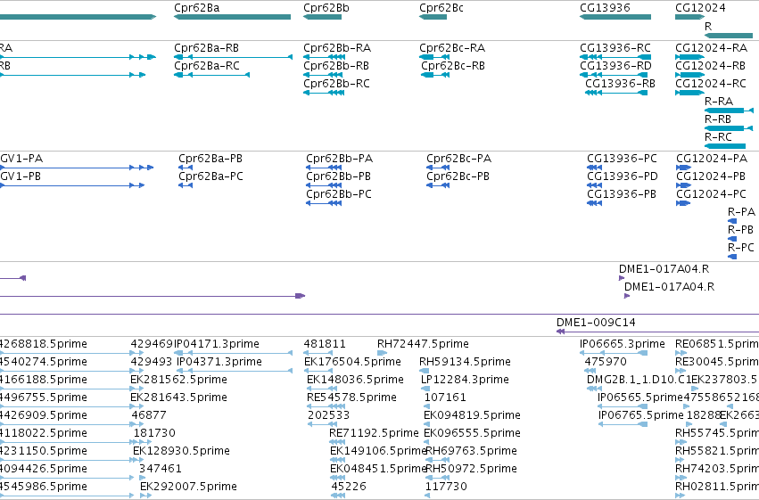Viewport: 759px width, 500px height.
Task: Select protein CG12024-PC label
Action: (x=711, y=194)
